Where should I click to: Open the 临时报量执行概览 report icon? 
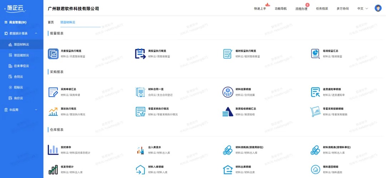point(228,54)
